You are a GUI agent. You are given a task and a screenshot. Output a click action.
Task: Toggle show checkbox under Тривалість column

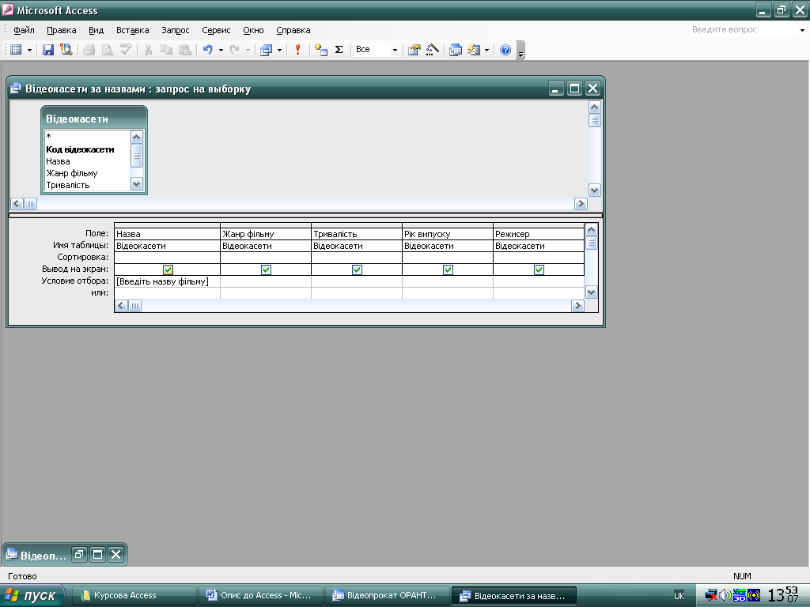[x=357, y=270]
